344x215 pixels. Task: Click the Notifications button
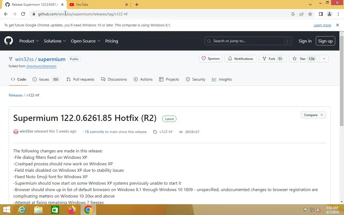pyautogui.click(x=241, y=59)
